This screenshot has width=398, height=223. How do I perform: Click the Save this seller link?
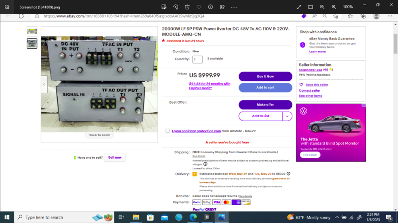(317, 85)
